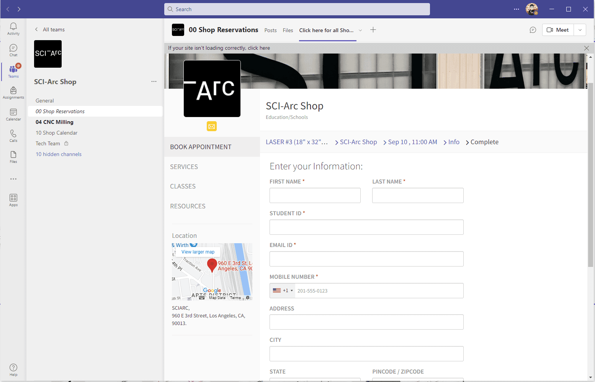Click the Info breadcrumb step
Image resolution: width=595 pixels, height=382 pixels.
[x=454, y=142]
